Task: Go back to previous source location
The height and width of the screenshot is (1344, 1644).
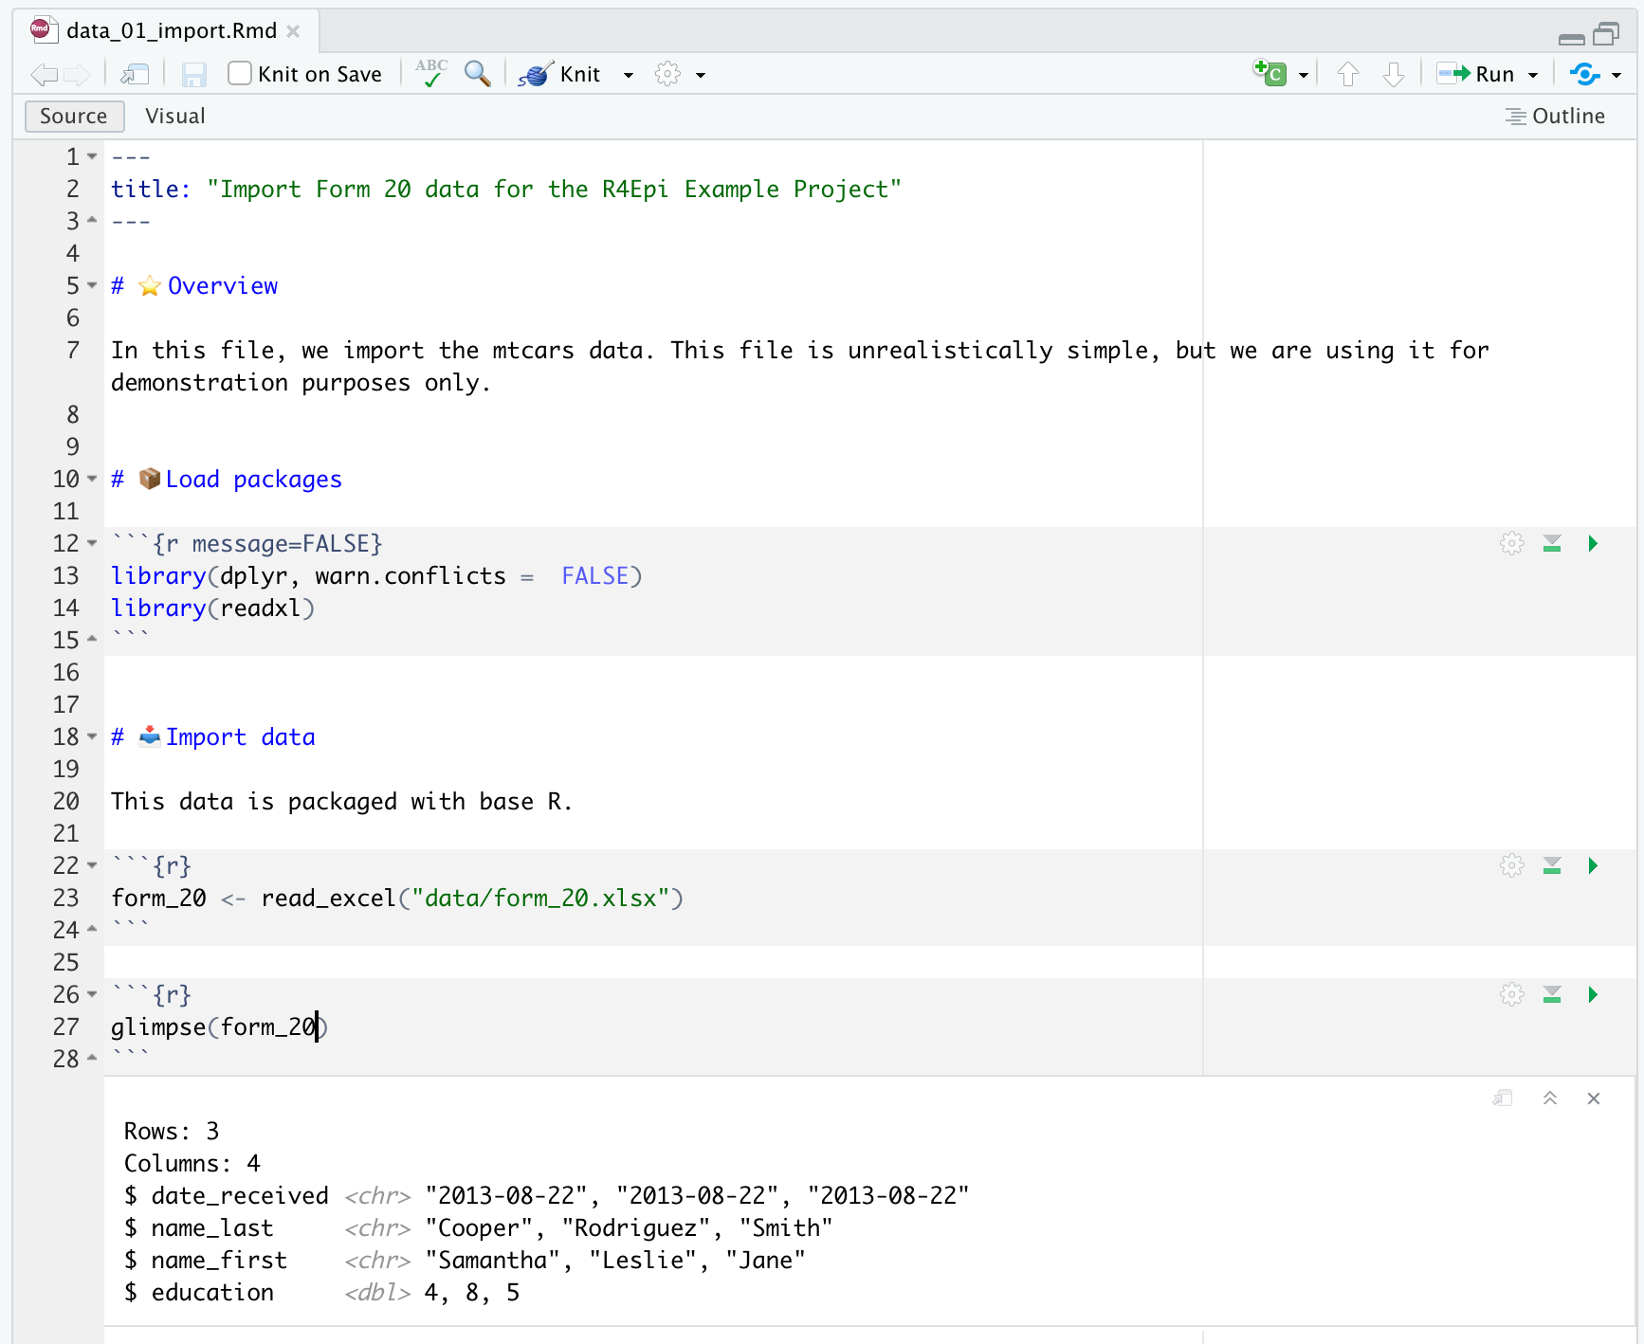Action: click(44, 74)
